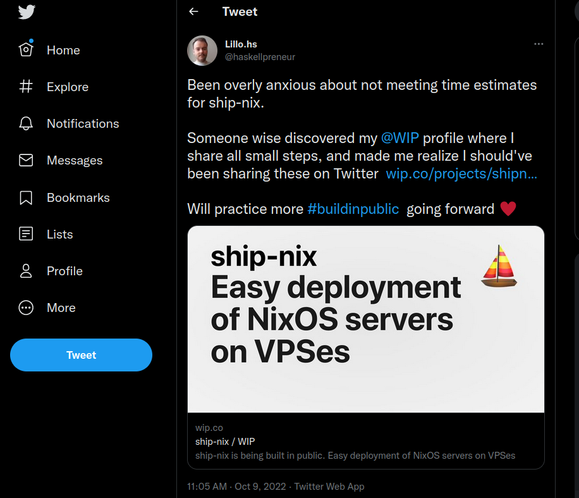Click the #buildinpublic hashtag

click(x=353, y=209)
